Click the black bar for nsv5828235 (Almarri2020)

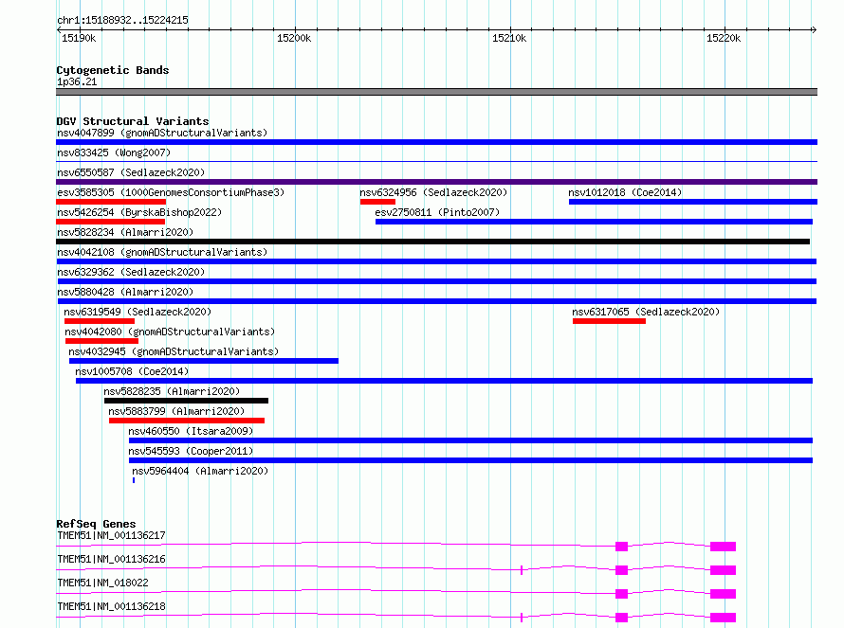(x=186, y=401)
